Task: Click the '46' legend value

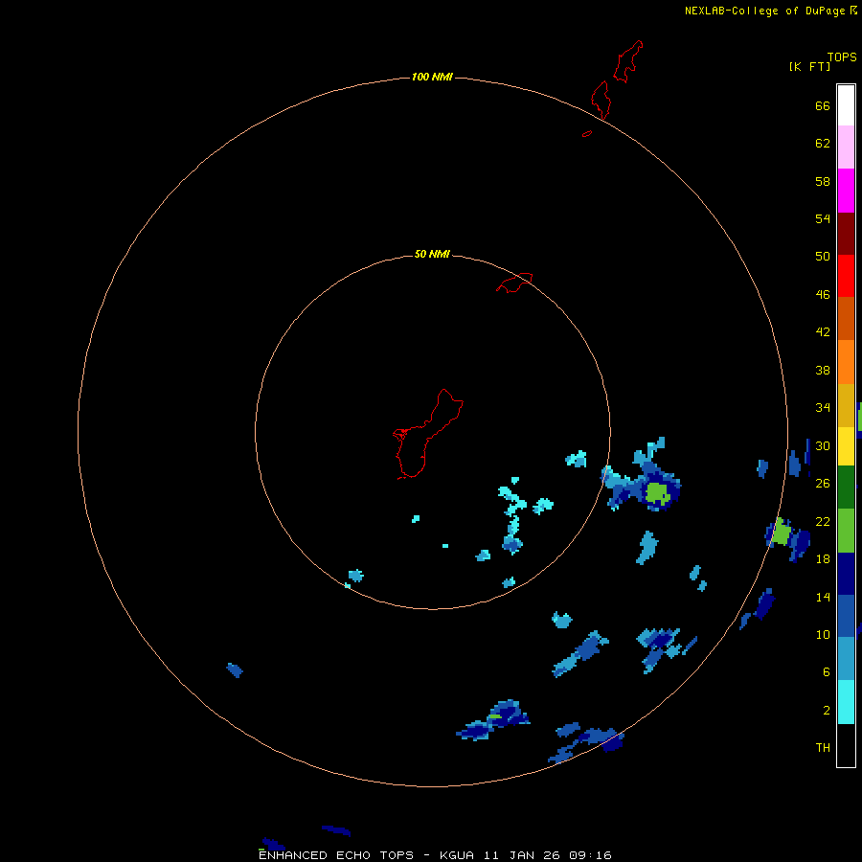Action: click(823, 295)
